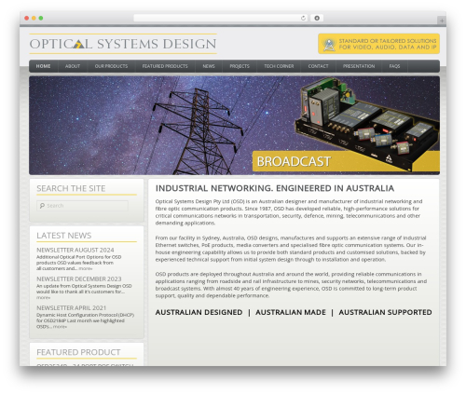Open the About menu item
Screen dimensions: 466x394
pos(73,66)
